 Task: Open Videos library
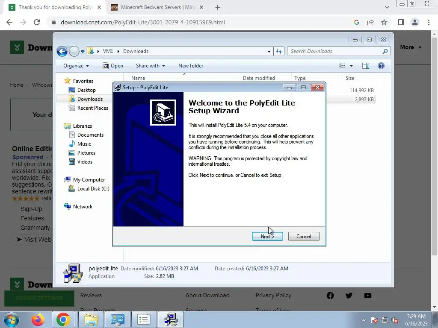click(x=85, y=162)
